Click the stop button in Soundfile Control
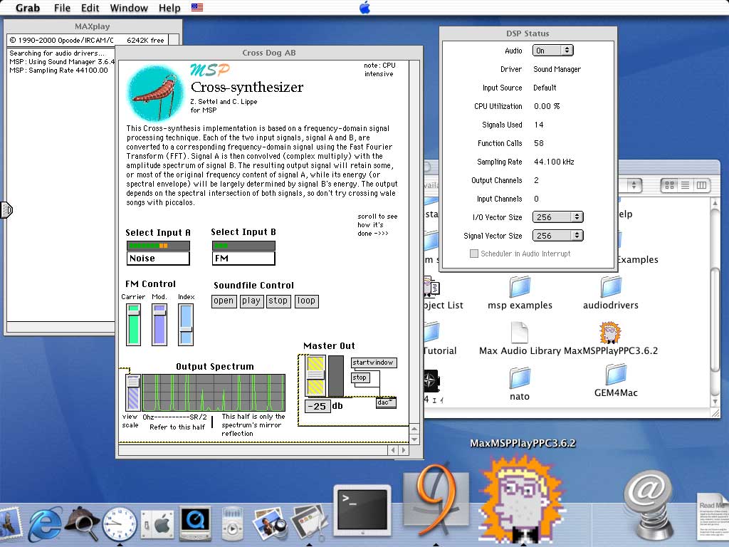 pyautogui.click(x=278, y=301)
